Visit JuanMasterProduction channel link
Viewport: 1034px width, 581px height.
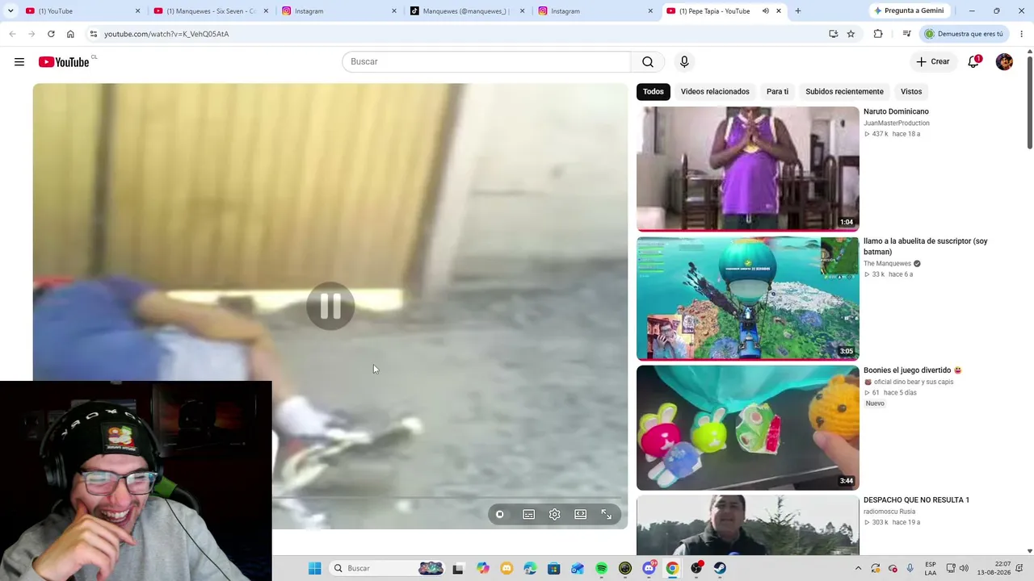pos(897,123)
